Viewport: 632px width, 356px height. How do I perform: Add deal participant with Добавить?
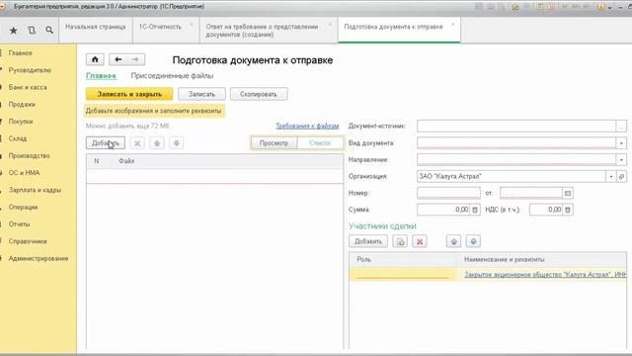368,241
